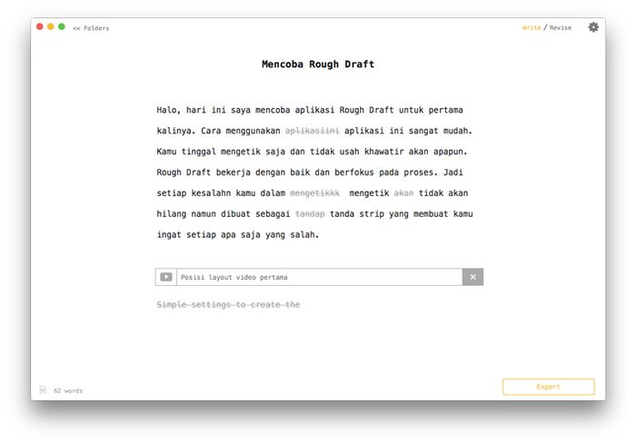The image size is (636, 444).
Task: Enter full screen with green button
Action: coord(62,26)
